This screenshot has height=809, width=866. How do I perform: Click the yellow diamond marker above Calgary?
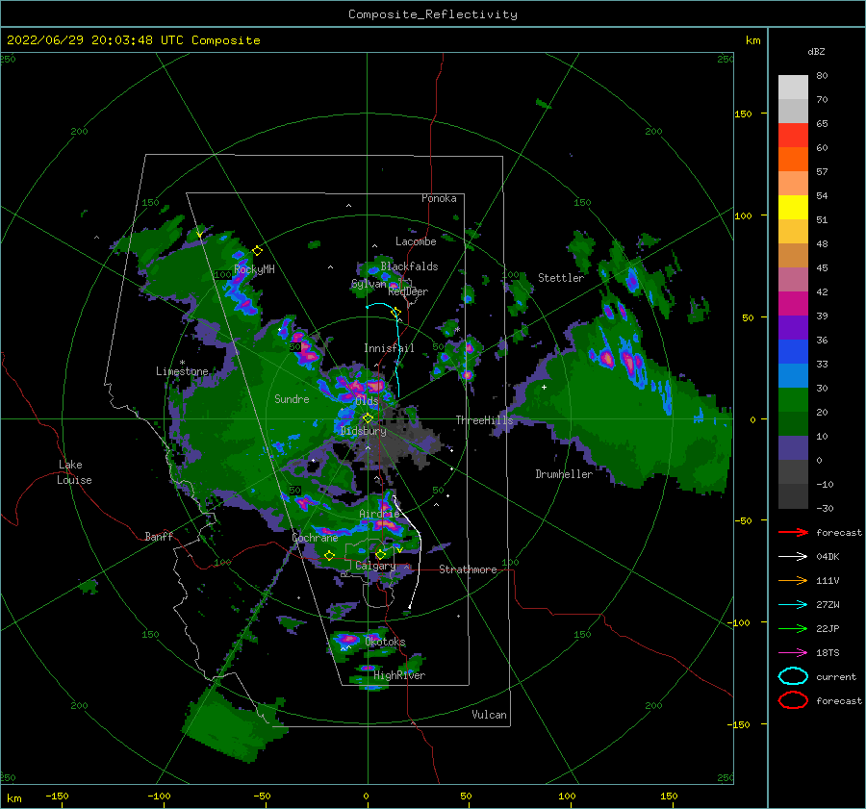[380, 554]
